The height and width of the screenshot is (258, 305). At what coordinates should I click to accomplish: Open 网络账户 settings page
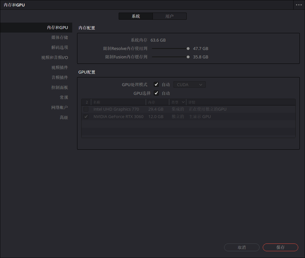point(60,107)
